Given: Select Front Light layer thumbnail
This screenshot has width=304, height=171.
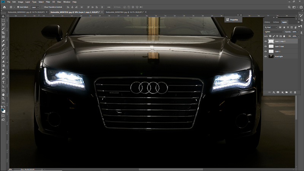Looking at the screenshot, I should pos(271,56).
